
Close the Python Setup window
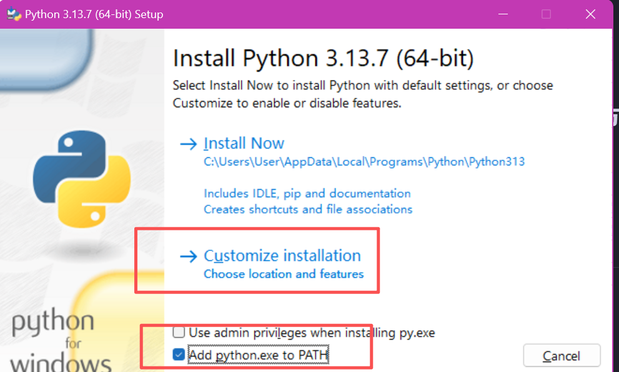click(x=590, y=14)
